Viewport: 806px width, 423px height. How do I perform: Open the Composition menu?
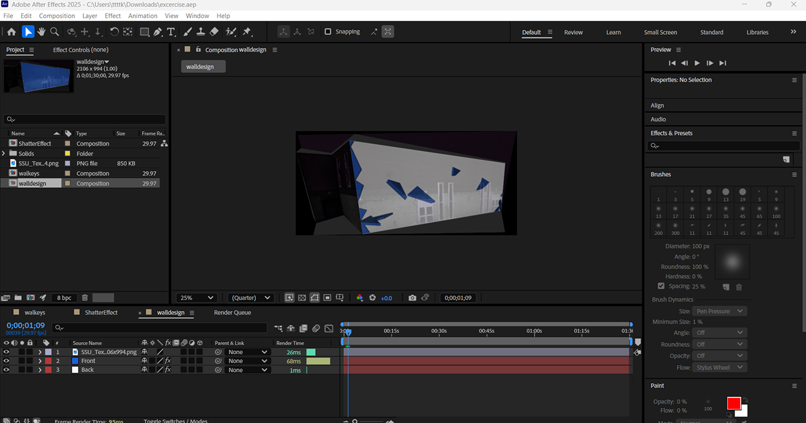click(x=57, y=16)
